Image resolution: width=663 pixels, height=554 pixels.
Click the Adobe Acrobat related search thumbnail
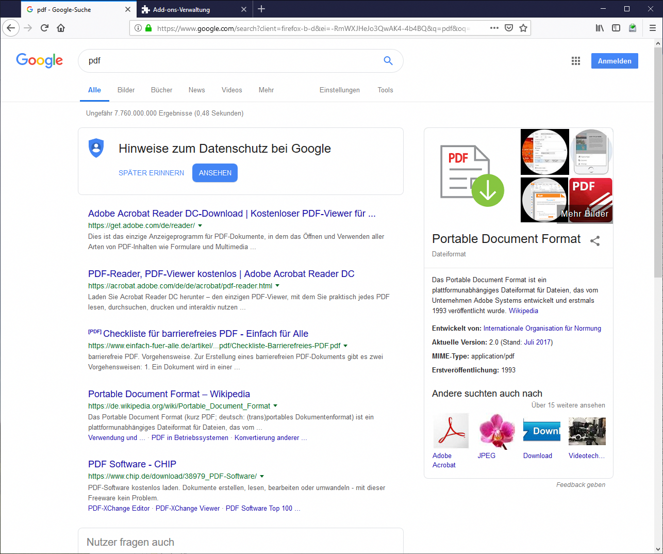tap(451, 431)
